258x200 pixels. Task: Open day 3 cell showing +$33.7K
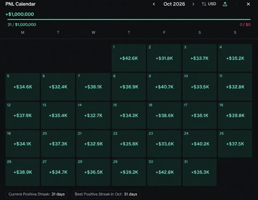(x=200, y=58)
